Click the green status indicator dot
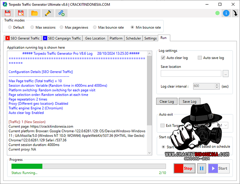Screen dimensions: 240x184 click(217, 13)
